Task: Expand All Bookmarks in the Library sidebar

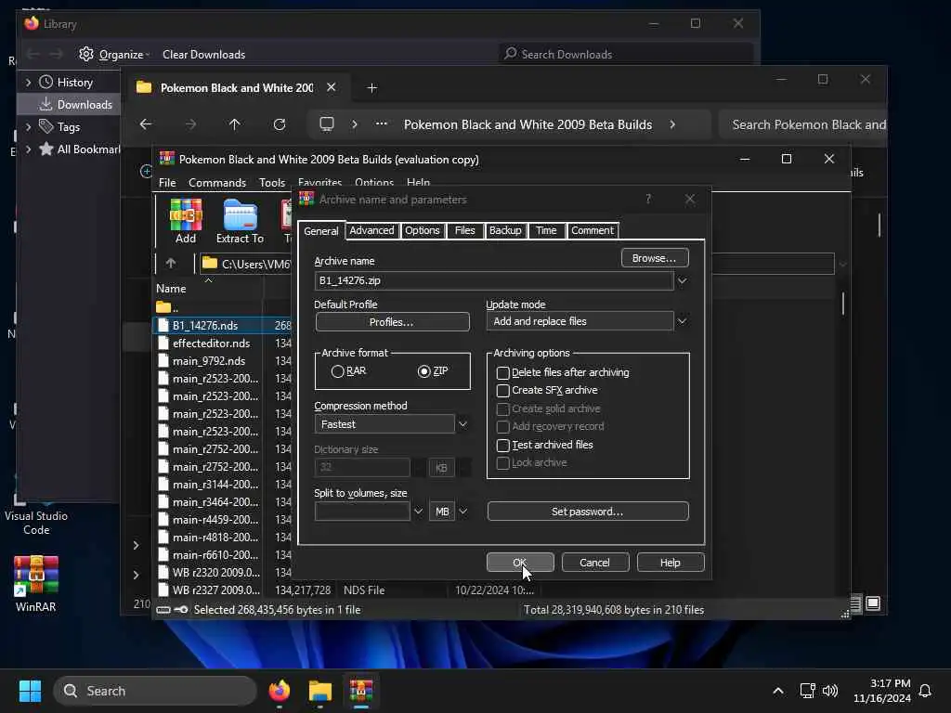Action: [x=28, y=149]
